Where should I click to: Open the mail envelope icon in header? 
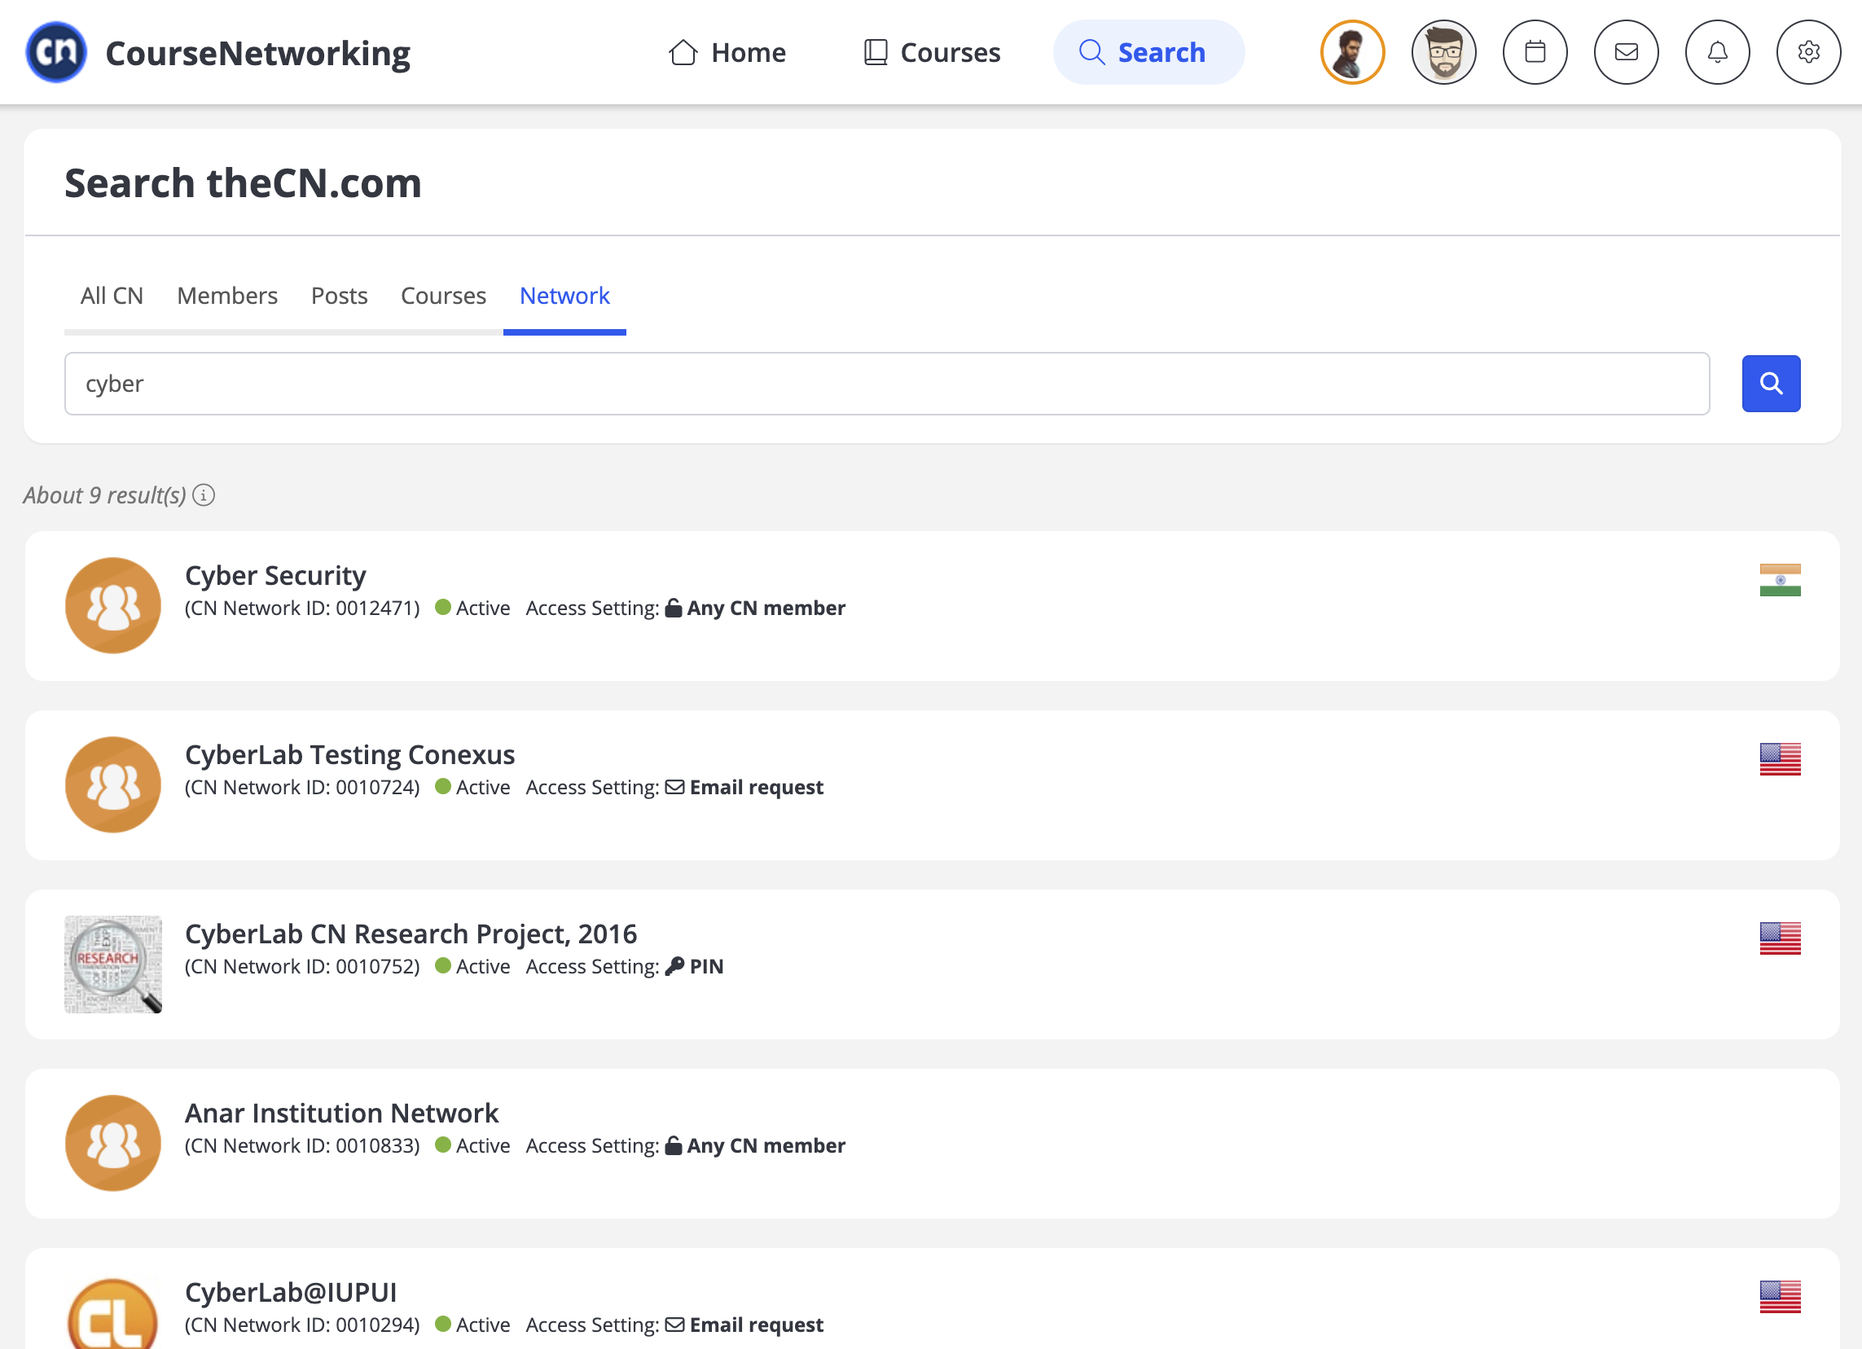(x=1626, y=53)
